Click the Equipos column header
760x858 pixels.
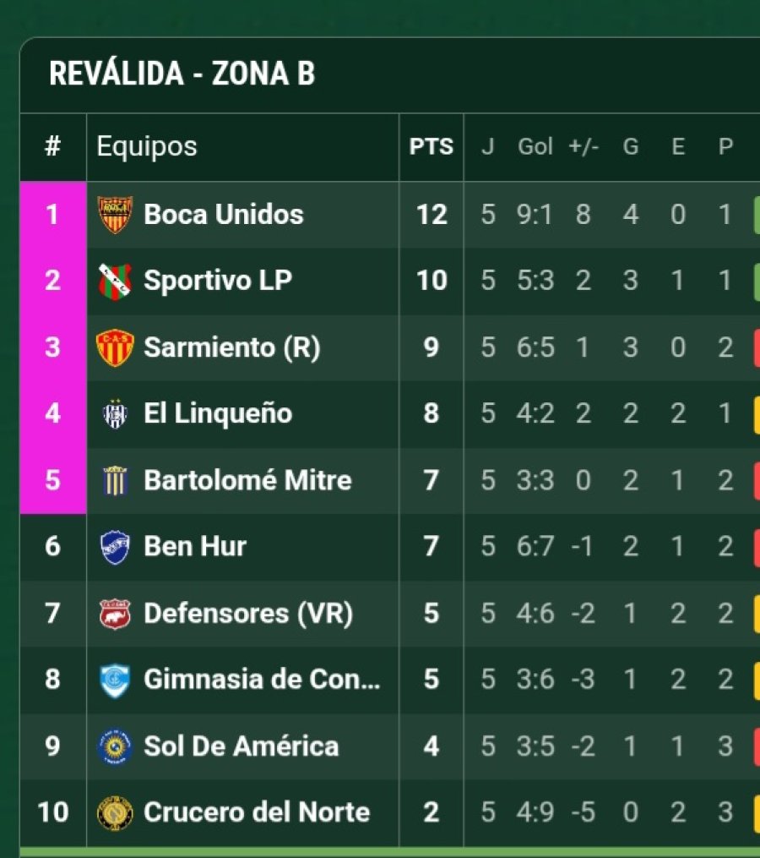pyautogui.click(x=147, y=146)
